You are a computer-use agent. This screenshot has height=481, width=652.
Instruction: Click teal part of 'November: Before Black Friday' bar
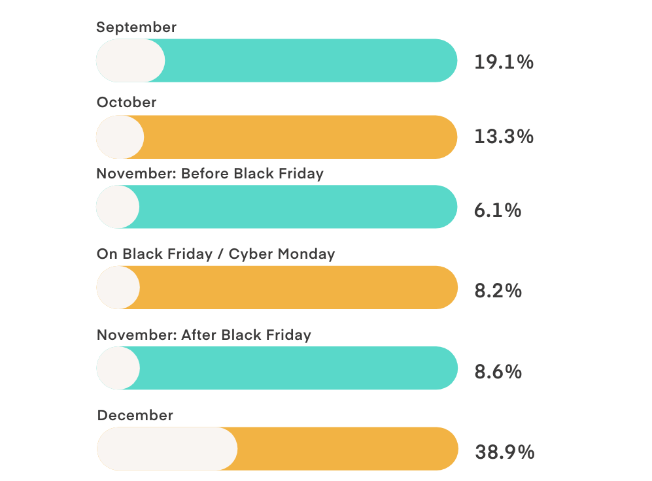tap(298, 207)
